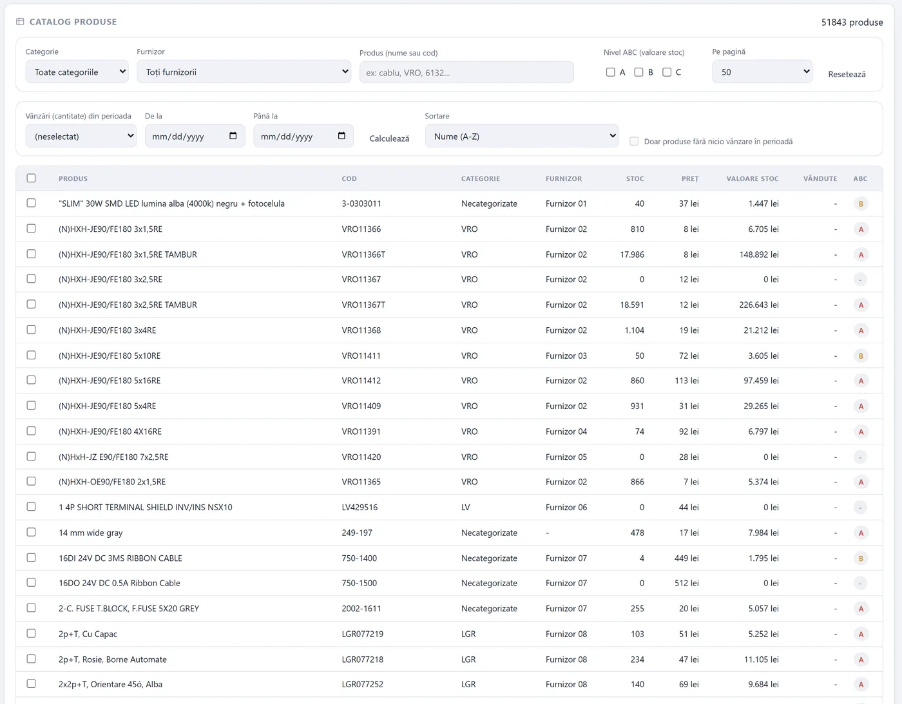
Task: Click the 51843 produse count text
Action: click(x=852, y=22)
